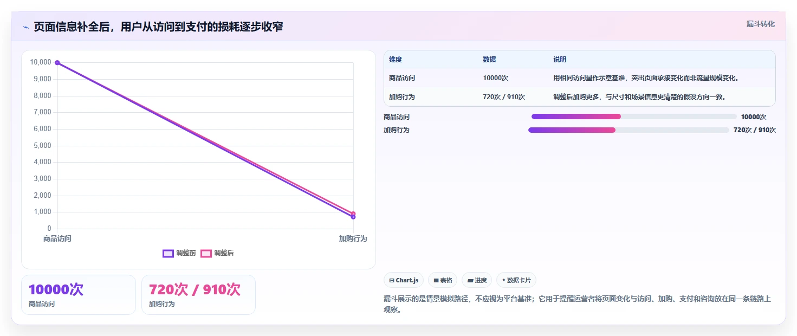
Task: Click the 10000次 value beside progress bar
Action: click(x=754, y=117)
